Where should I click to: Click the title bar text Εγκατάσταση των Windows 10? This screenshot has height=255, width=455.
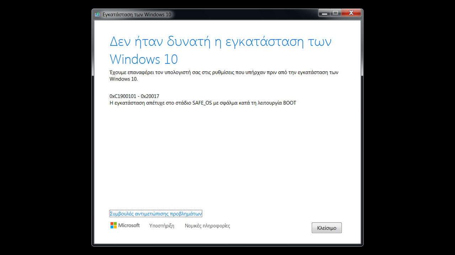[x=137, y=15]
